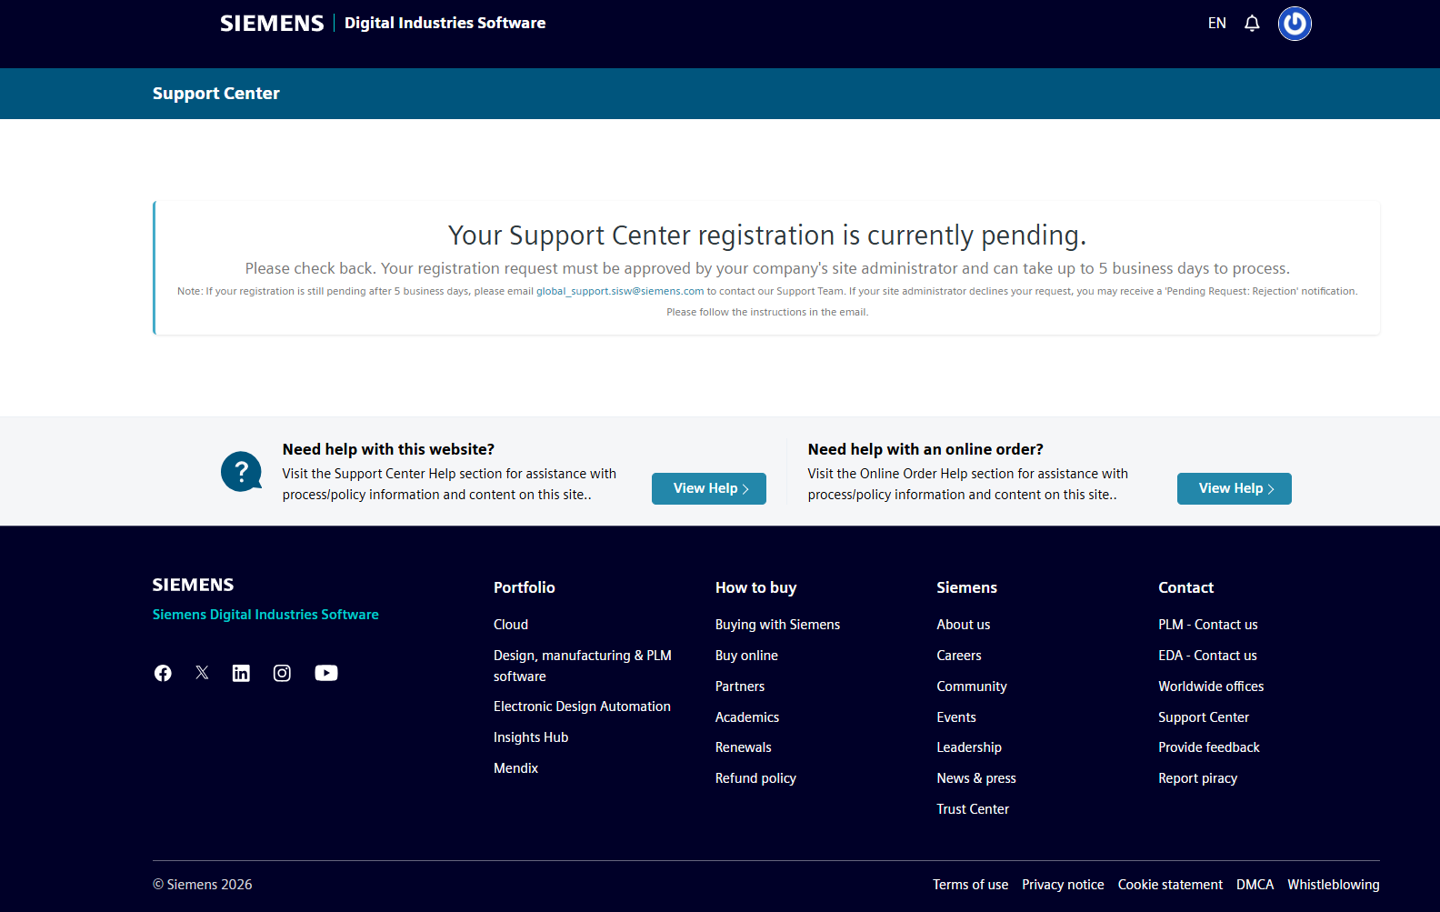
Task: Click the Portfolio footer heading
Action: (525, 587)
